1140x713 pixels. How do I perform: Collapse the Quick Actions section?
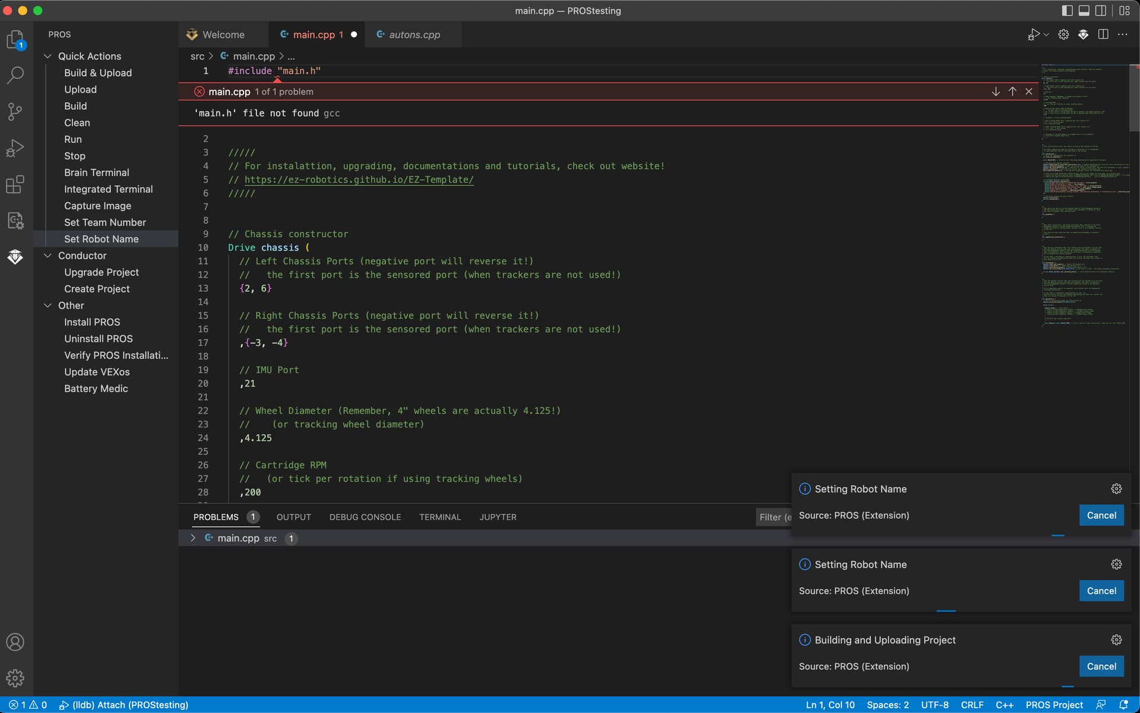click(x=47, y=56)
